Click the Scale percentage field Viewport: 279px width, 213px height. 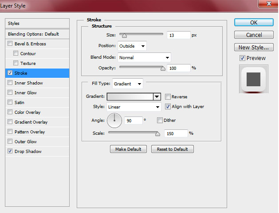click(x=176, y=133)
